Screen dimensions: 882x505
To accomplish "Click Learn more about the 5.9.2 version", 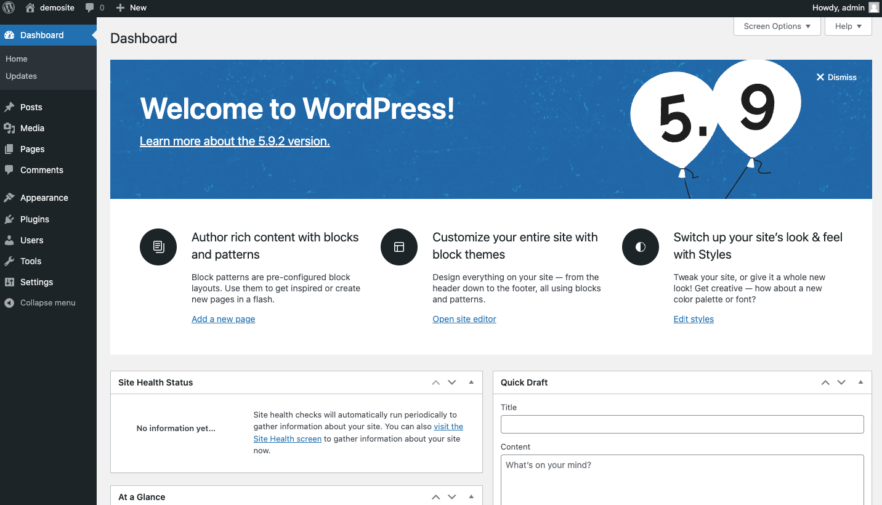I will click(235, 141).
